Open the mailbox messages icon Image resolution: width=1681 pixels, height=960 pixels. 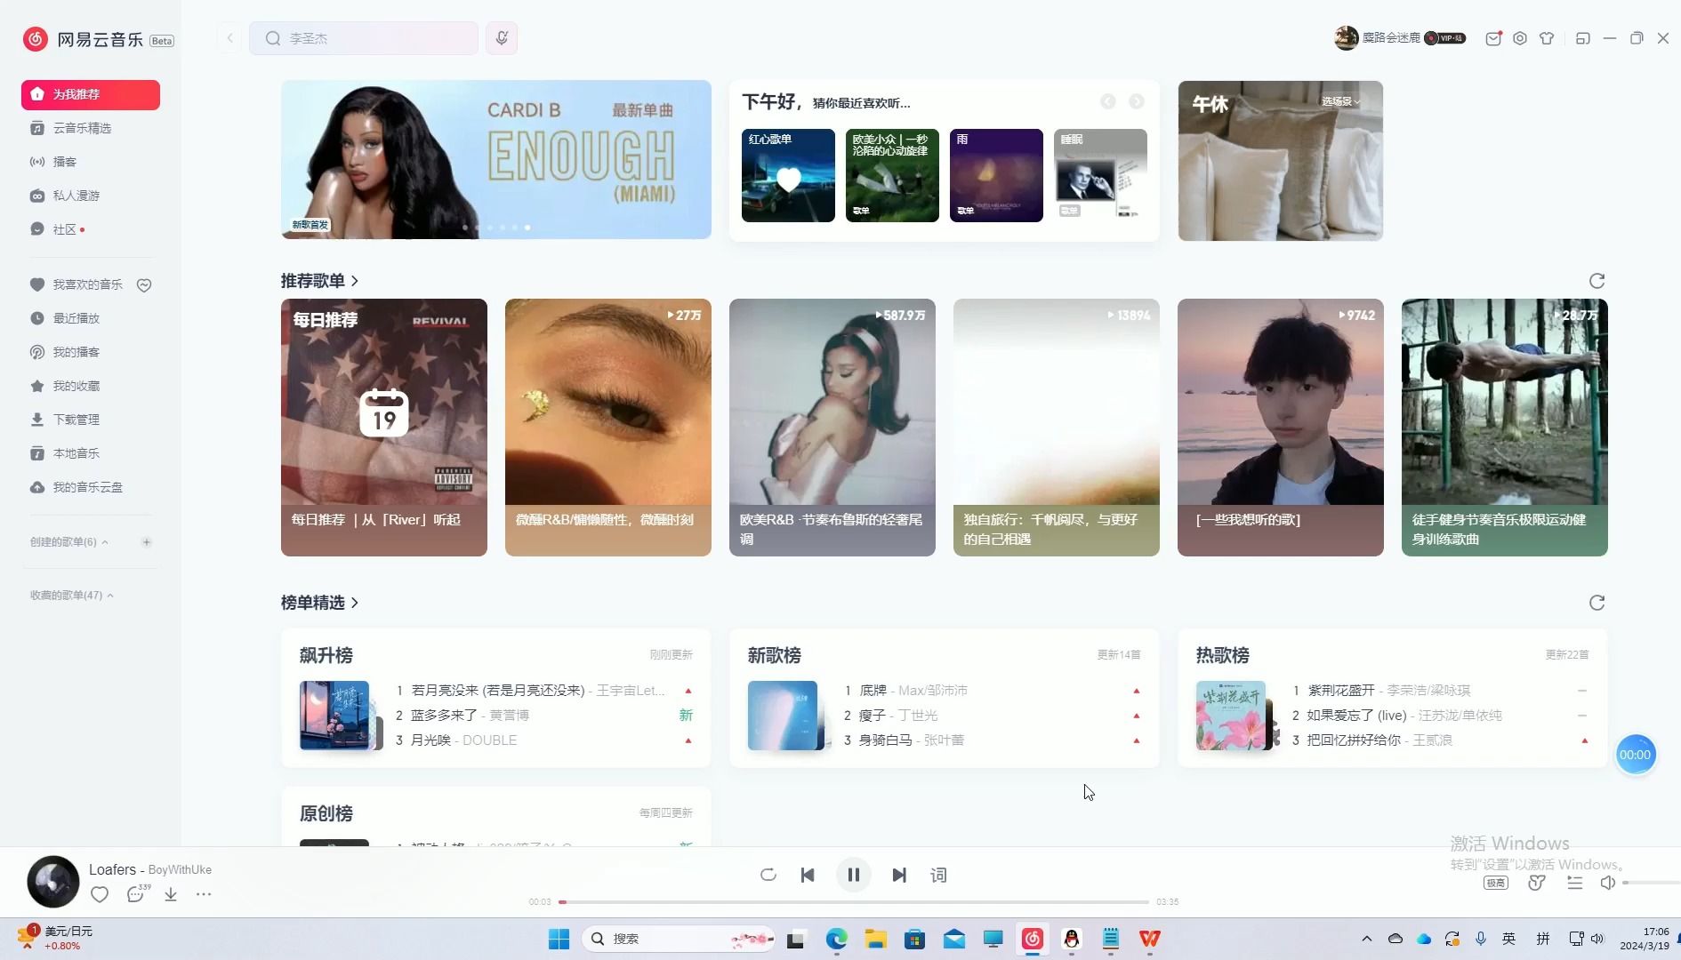click(1493, 38)
